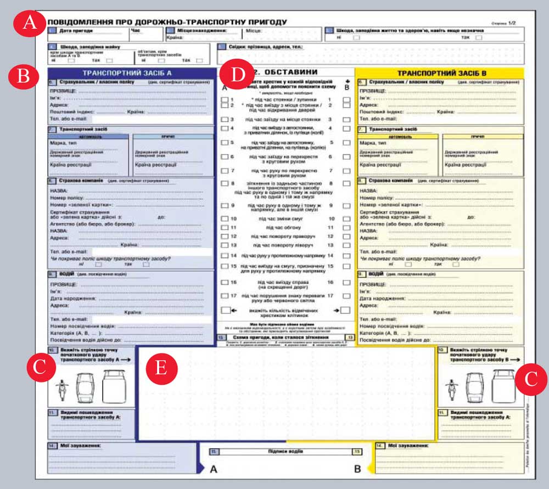
Task: Tick column B box 17, red light violation
Action: pos(346,296)
